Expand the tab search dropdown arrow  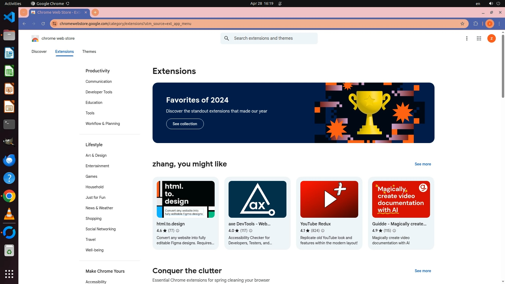click(x=24, y=12)
